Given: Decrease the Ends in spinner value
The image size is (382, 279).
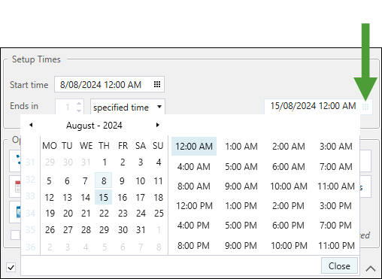Looking at the screenshot, I should (x=79, y=111).
